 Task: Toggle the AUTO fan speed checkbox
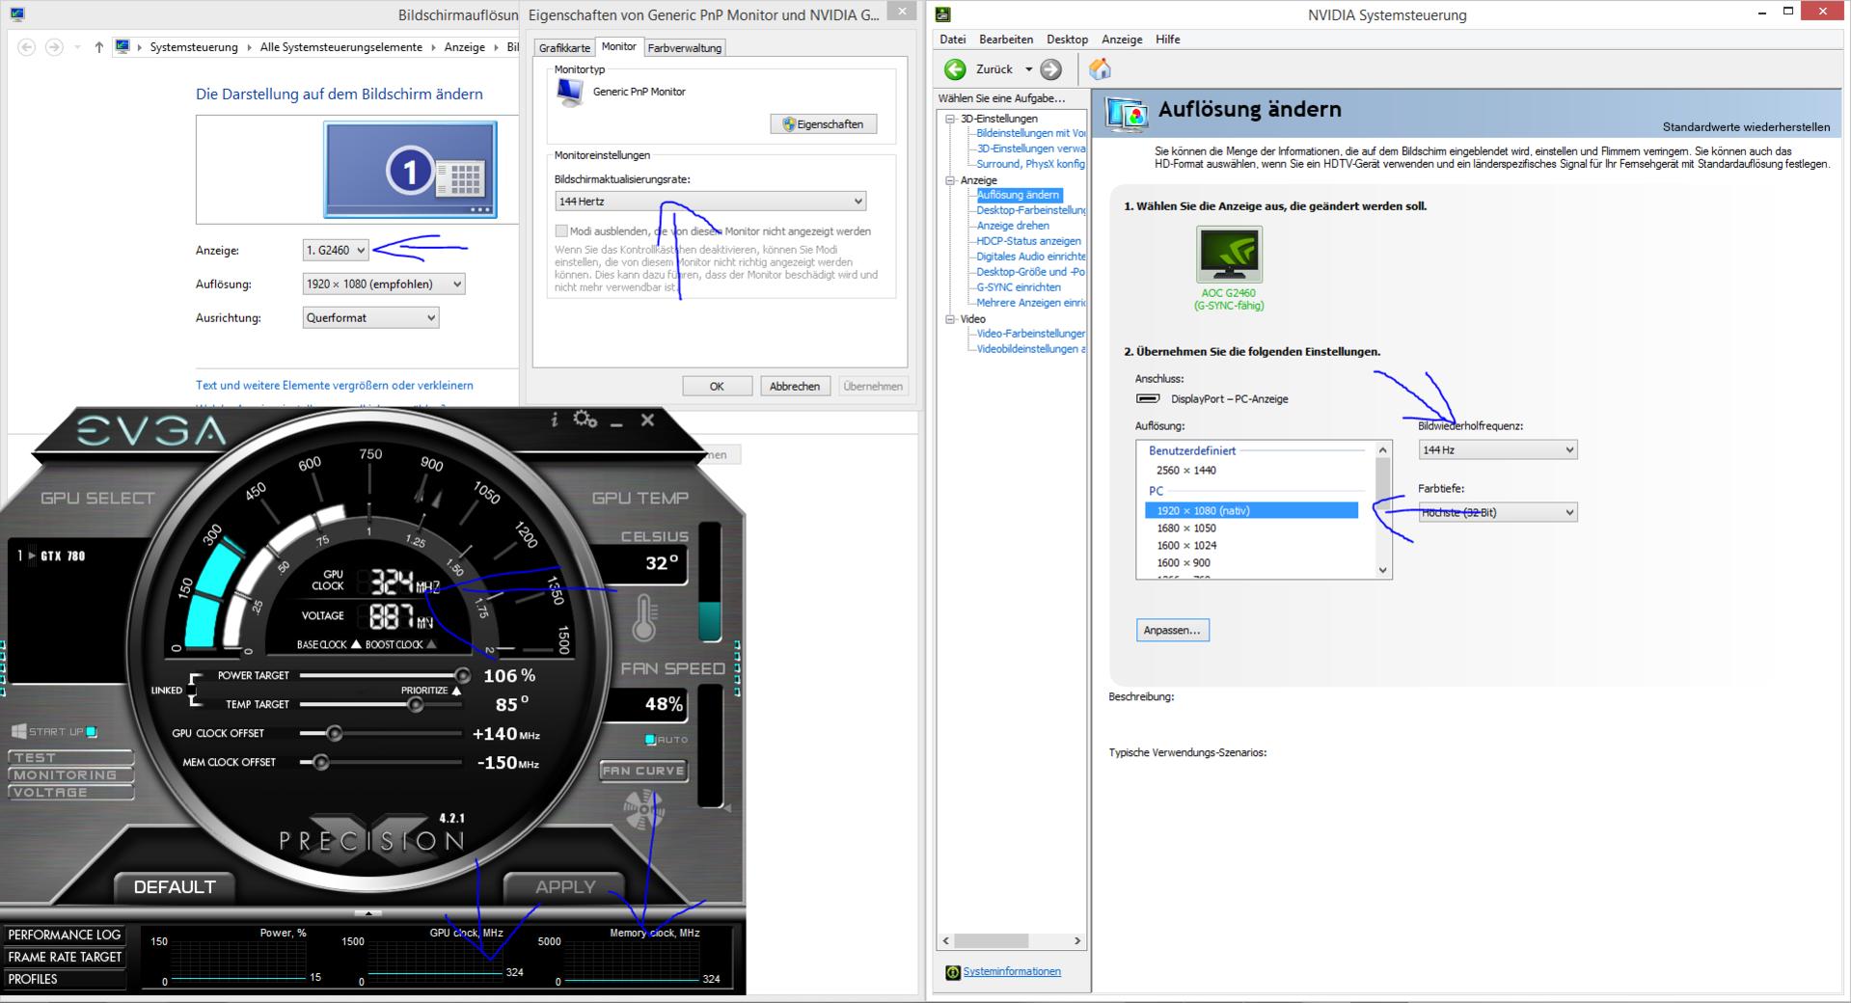(650, 740)
